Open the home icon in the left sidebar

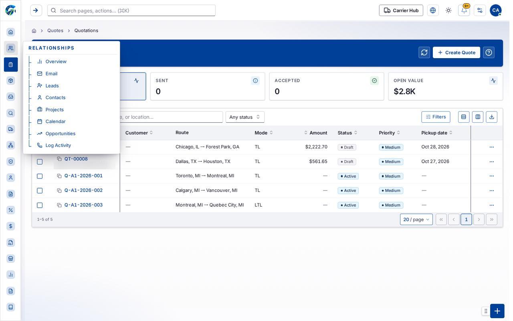(11, 32)
